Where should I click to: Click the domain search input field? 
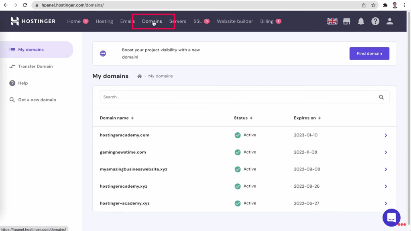pos(237,97)
